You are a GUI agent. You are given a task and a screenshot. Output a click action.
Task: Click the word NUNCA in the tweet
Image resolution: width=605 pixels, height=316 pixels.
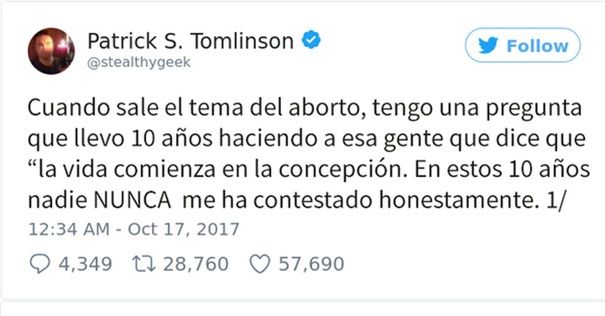(132, 200)
